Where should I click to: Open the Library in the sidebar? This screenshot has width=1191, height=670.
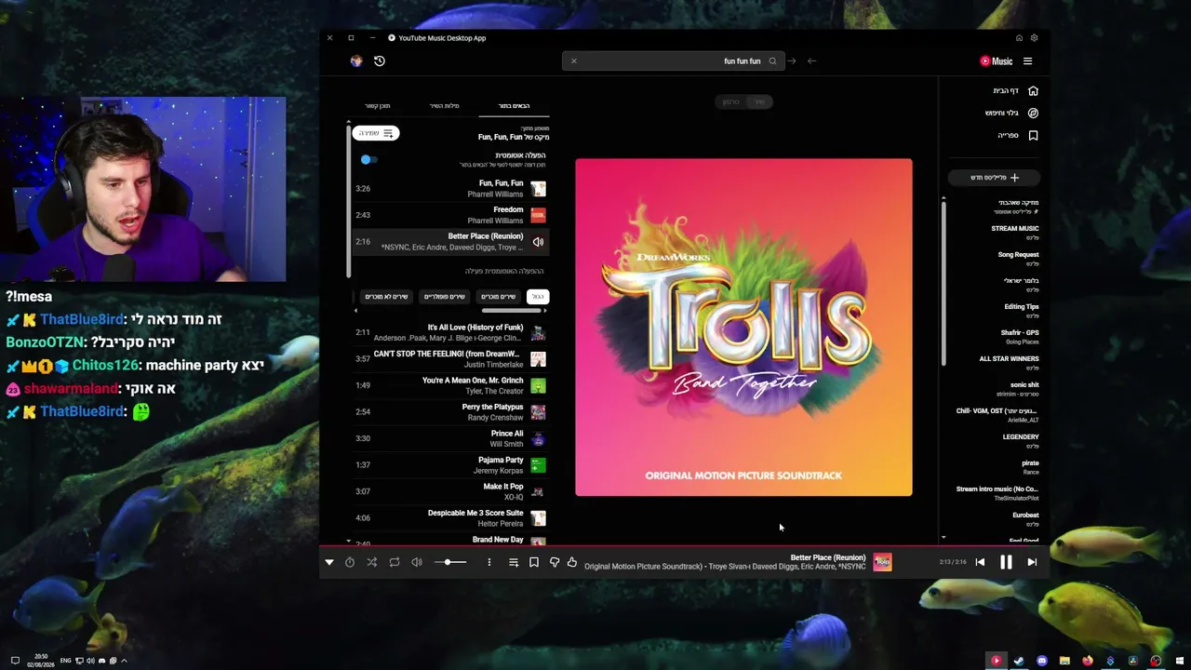(1018, 135)
